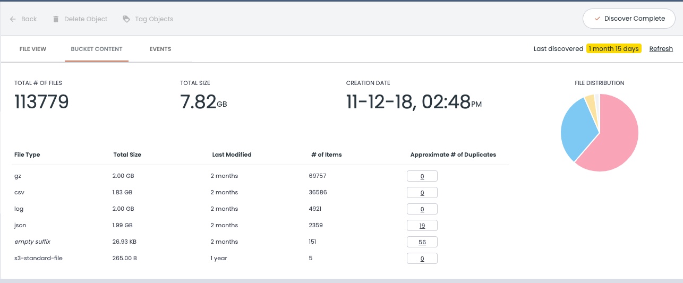Click the Creation Date label

coord(368,83)
